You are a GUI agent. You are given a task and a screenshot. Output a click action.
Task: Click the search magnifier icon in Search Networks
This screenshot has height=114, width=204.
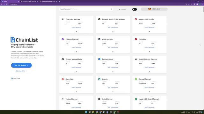(111, 9)
